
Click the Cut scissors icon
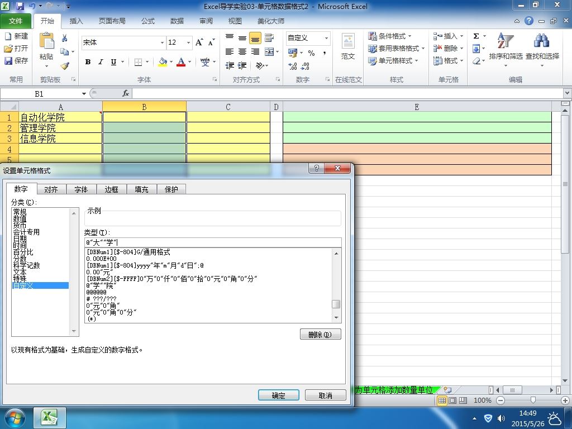click(x=65, y=38)
